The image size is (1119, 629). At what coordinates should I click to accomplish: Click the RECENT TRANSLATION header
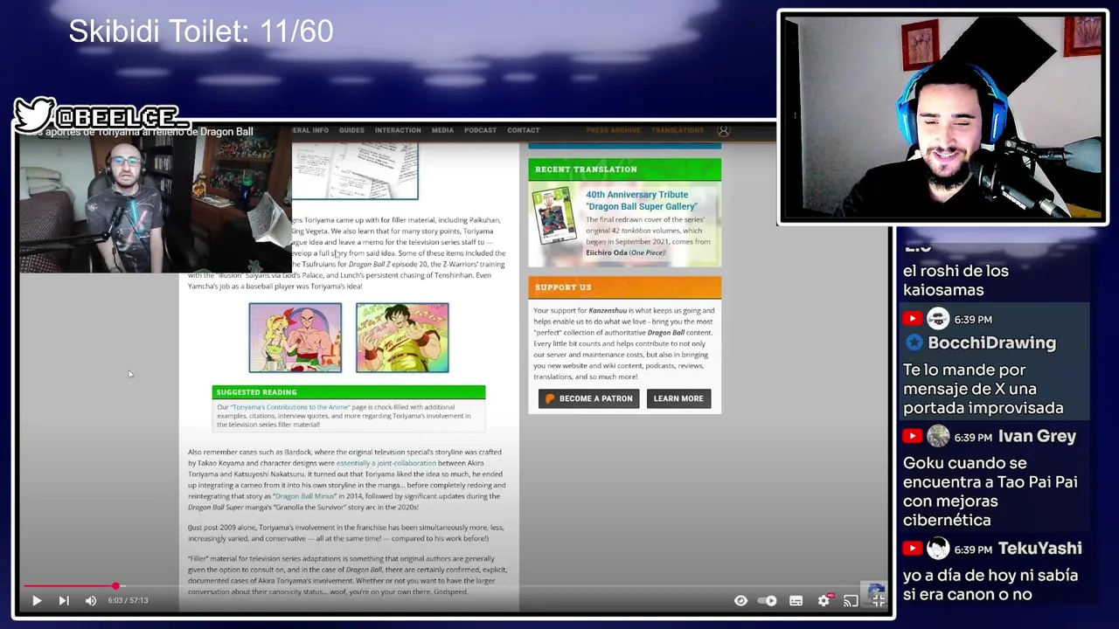[x=624, y=169]
